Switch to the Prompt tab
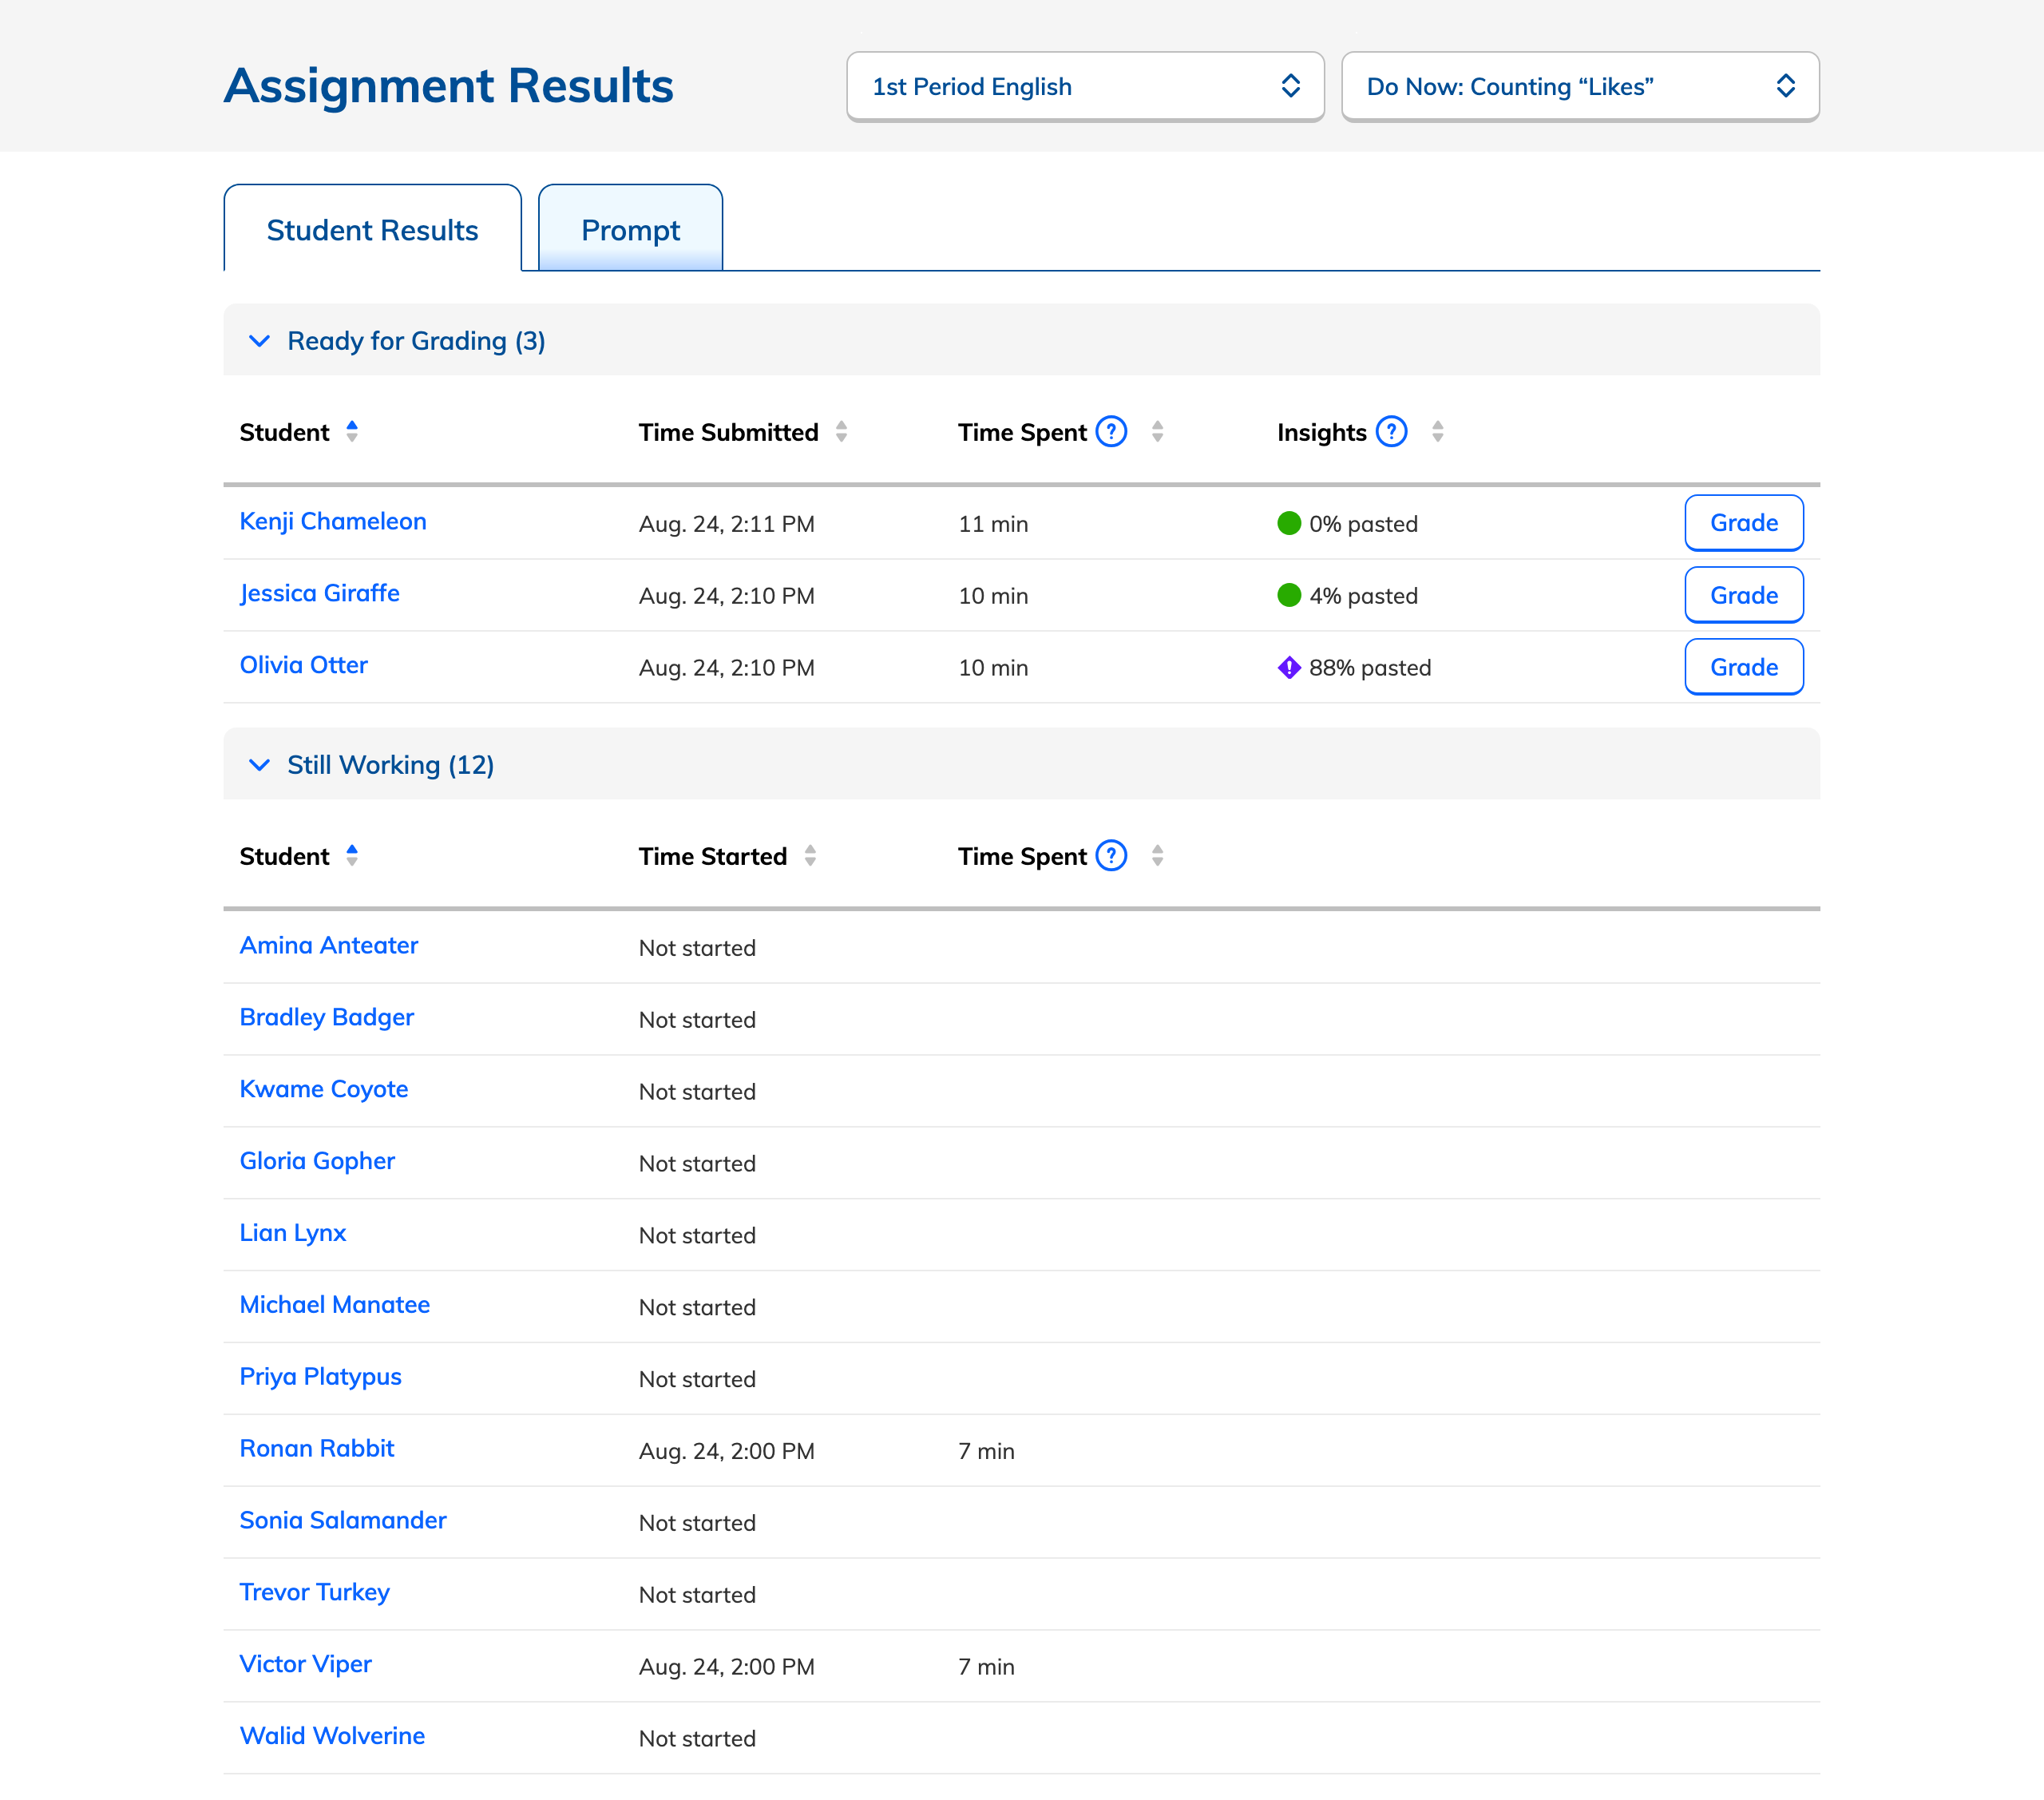 tap(630, 230)
